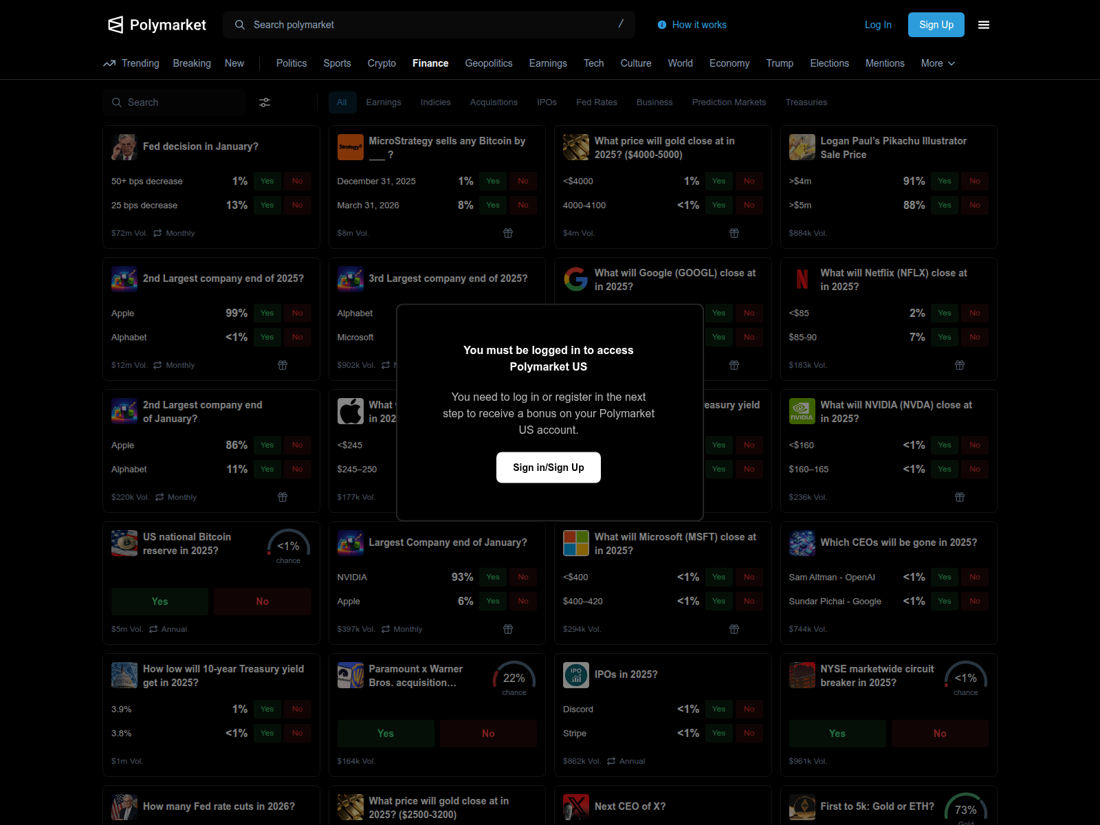Viewport: 1100px width, 825px height.
Task: Open the New markets section
Action: click(x=234, y=63)
